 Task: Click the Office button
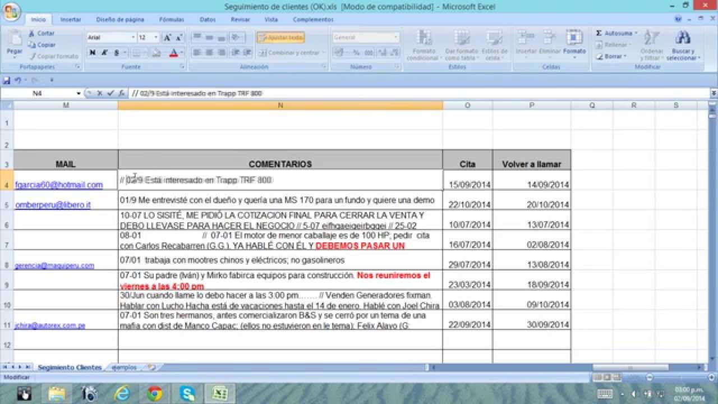11,10
